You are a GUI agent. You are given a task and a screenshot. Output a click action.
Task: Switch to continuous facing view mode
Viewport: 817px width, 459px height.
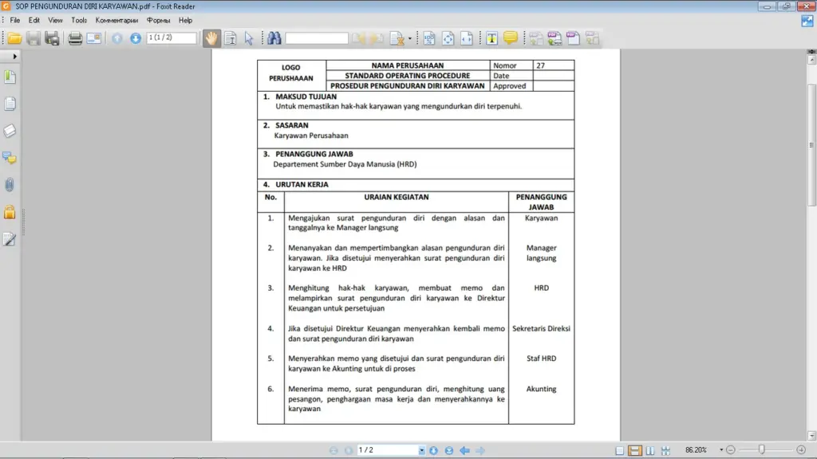[665, 451]
